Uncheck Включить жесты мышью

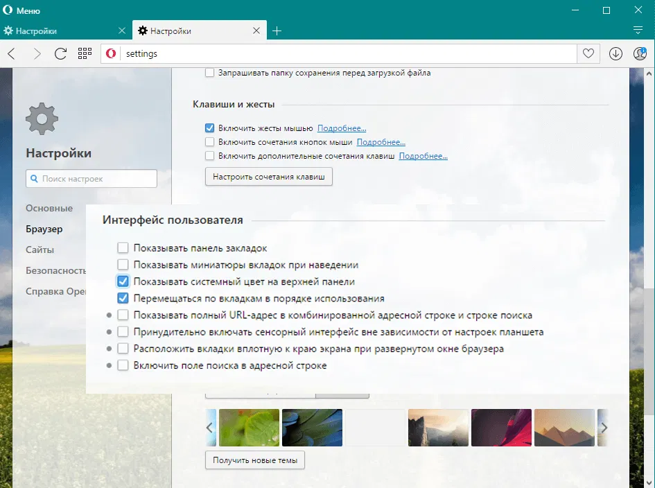click(209, 128)
